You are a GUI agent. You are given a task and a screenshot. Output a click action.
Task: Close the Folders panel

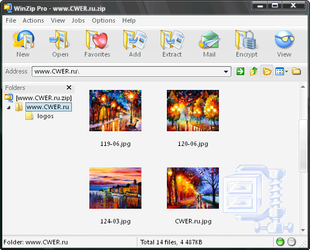pyautogui.click(x=69, y=87)
